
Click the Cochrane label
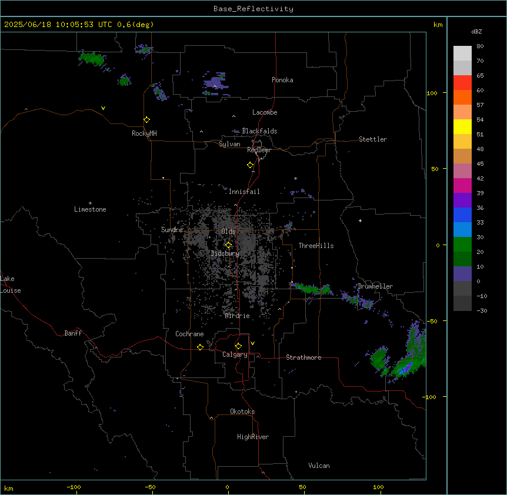coord(189,334)
